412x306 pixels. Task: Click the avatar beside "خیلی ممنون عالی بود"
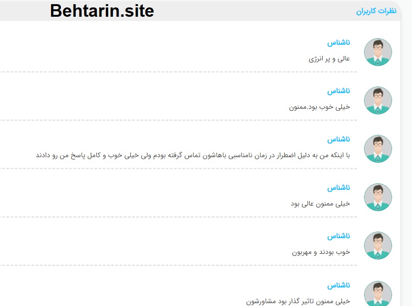(378, 197)
